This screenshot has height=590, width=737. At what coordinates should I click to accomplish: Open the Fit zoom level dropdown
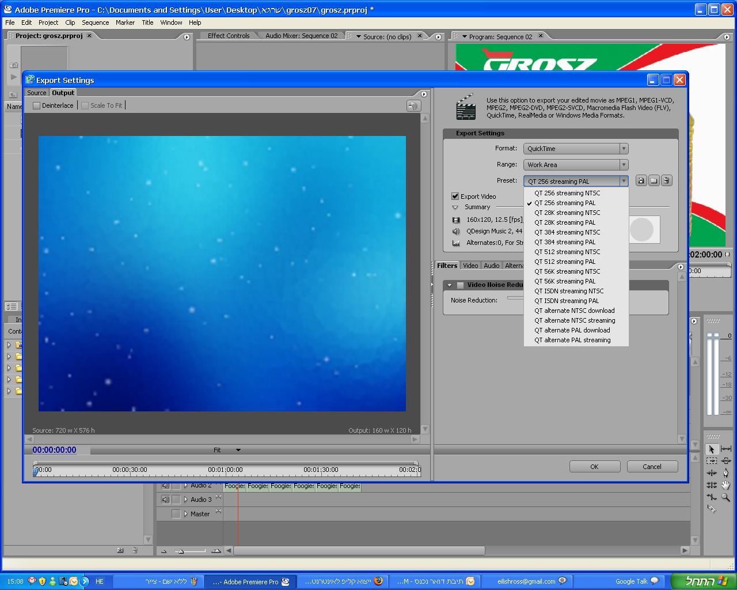click(x=227, y=450)
